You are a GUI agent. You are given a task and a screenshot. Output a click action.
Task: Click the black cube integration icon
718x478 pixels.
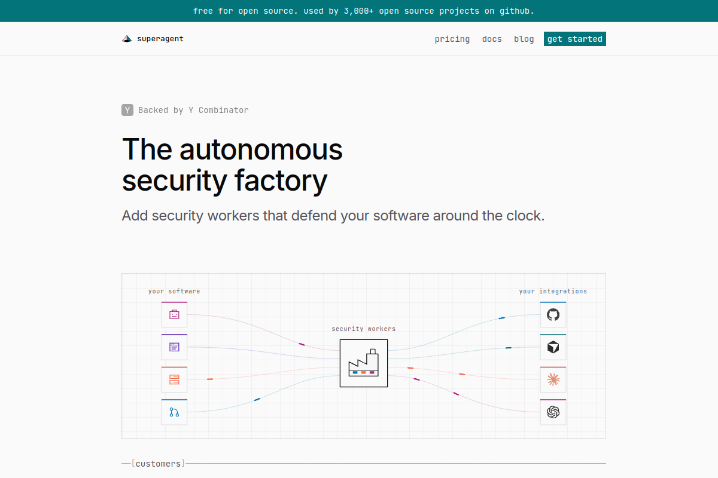553,347
